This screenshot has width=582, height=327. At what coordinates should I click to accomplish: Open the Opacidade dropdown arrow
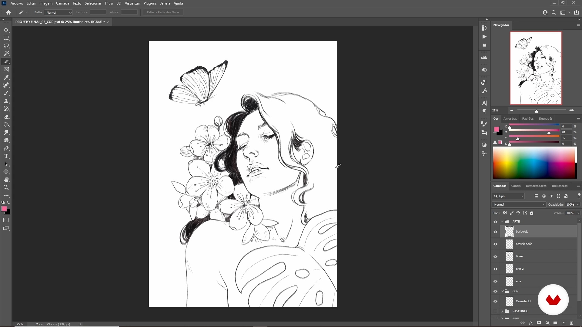[578, 205]
